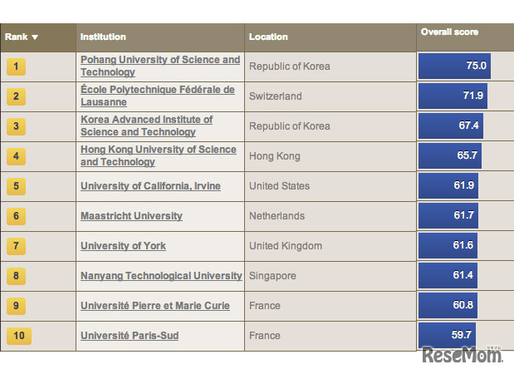The image size is (514, 374).
Task: Click the rank 5 yellow badge
Action: (x=16, y=186)
